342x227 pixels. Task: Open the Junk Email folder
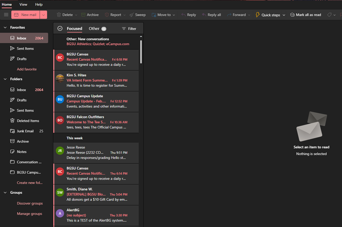point(24,131)
